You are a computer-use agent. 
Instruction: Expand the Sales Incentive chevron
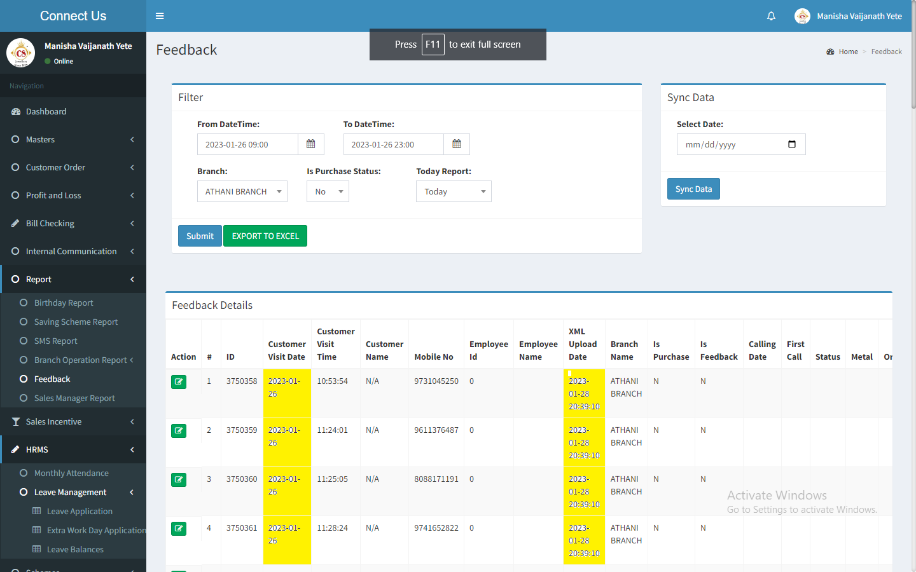(132, 421)
